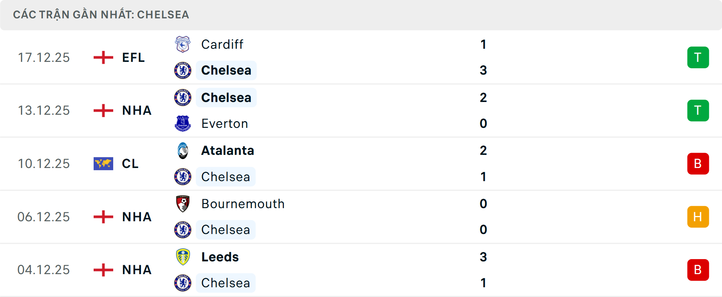Image resolution: width=722 pixels, height=297 pixels.
Task: Select the Cardiff City club crest icon
Action: [183, 44]
